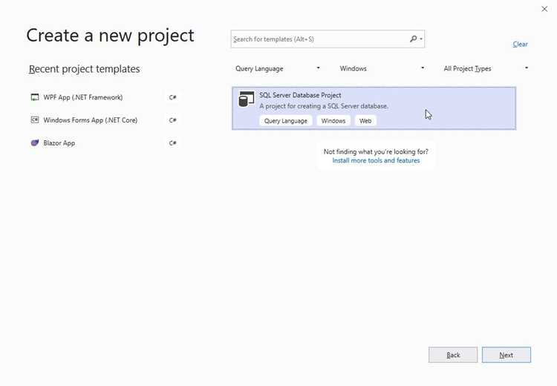Open the Query Language filter dropdown
The width and height of the screenshot is (557, 386).
278,68
